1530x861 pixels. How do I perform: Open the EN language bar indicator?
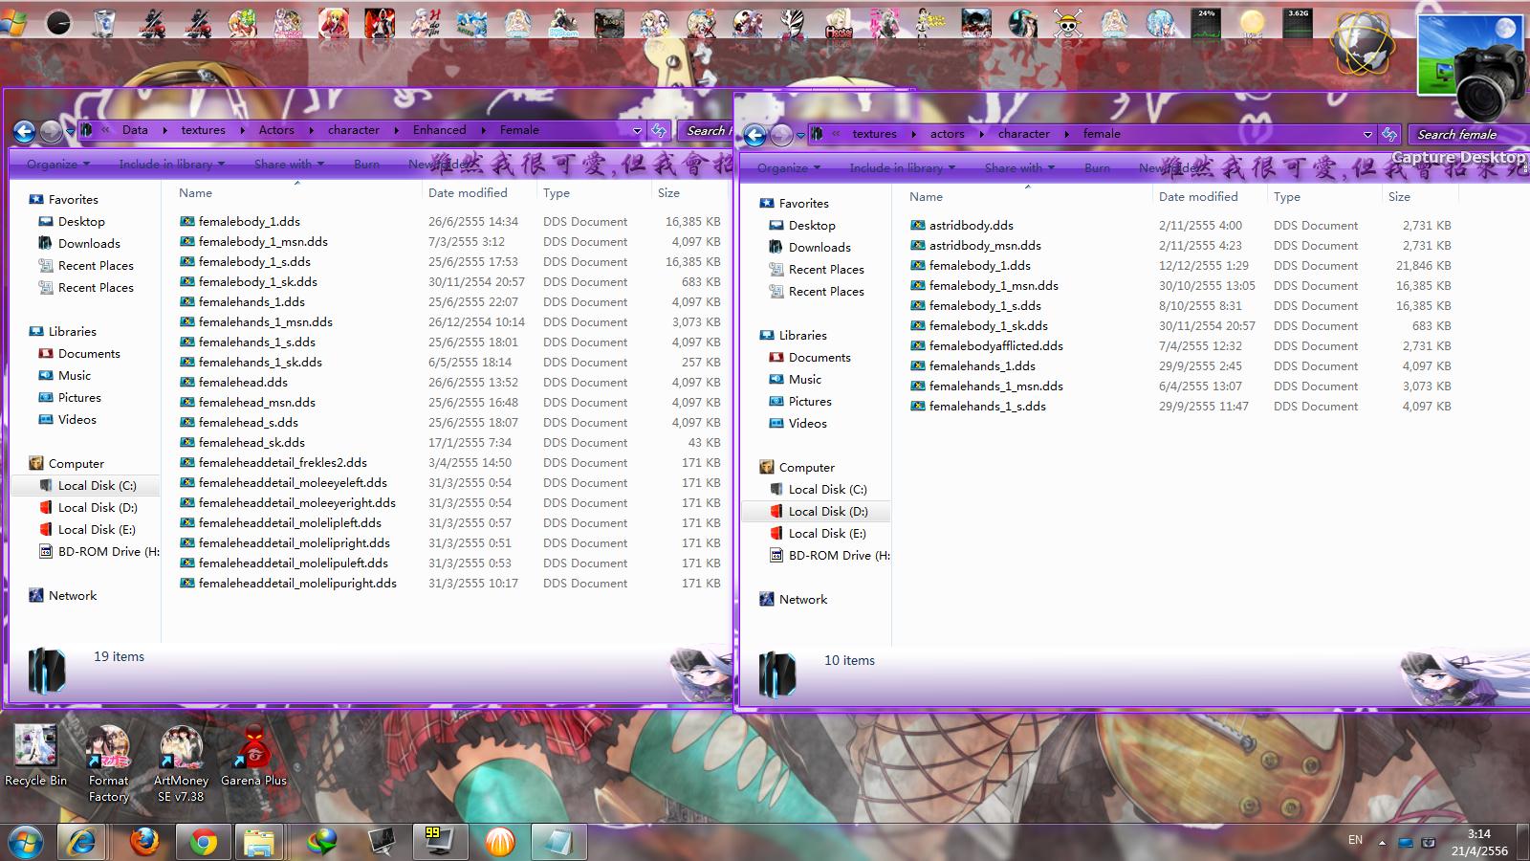coord(1355,840)
